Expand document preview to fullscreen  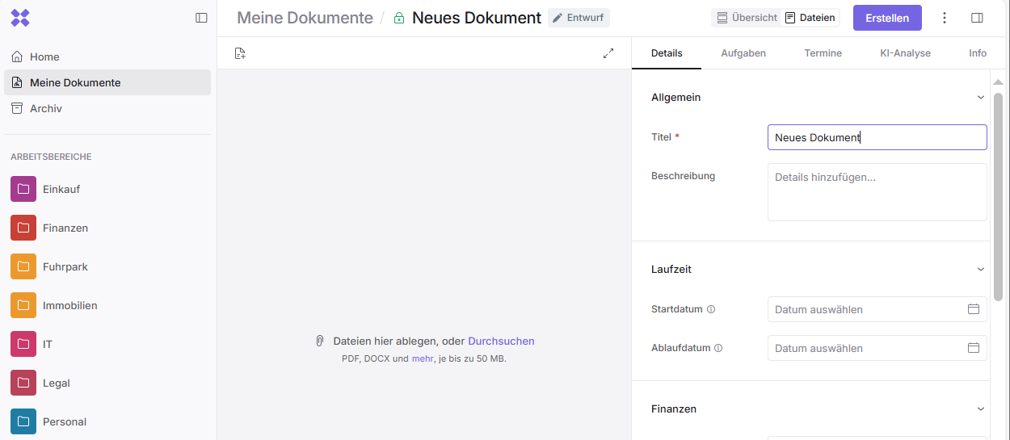click(x=608, y=53)
